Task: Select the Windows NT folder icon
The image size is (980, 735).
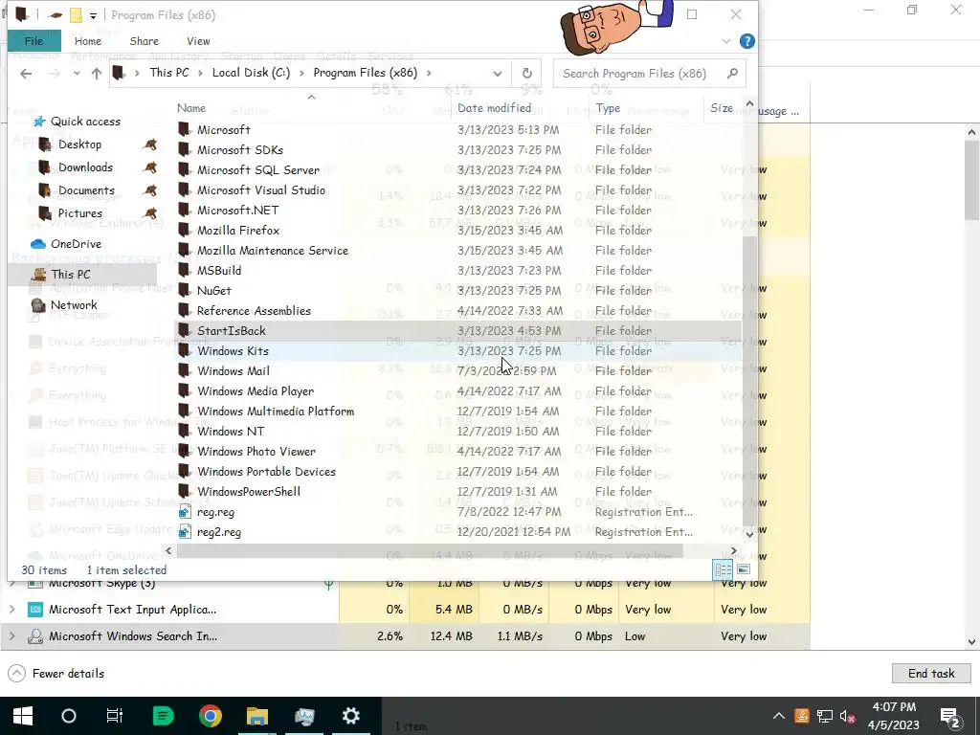Action: click(184, 432)
